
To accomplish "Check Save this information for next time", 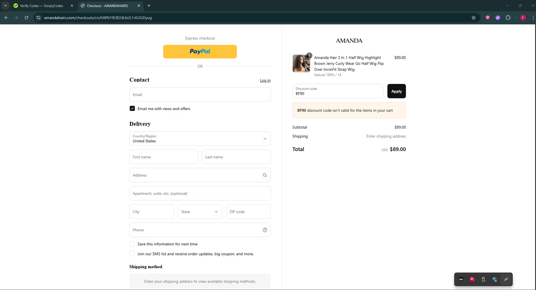I will 132,244.
